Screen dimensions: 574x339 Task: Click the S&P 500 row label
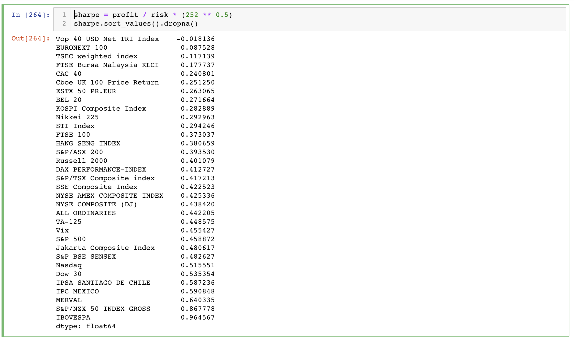click(x=71, y=239)
